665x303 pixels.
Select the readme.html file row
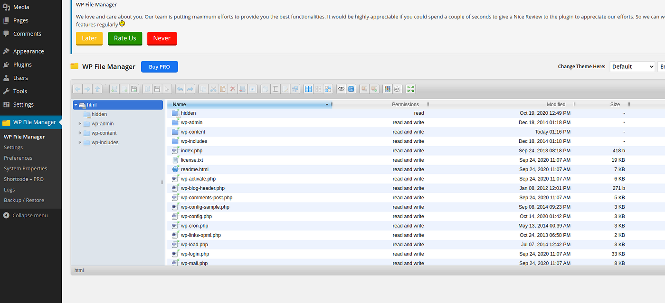(x=416, y=169)
